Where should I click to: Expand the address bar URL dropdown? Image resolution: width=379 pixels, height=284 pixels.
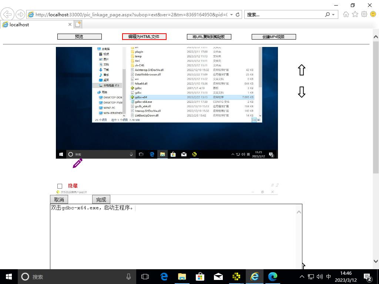[x=232, y=14]
